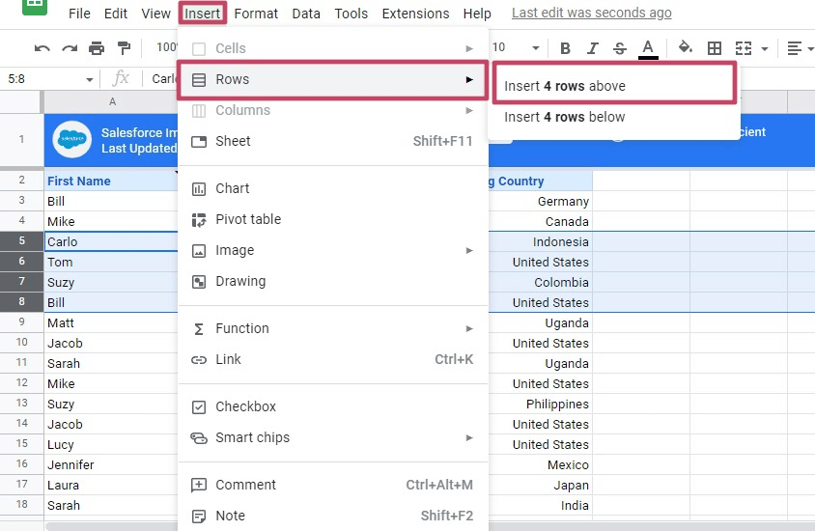Click the Image menu icon

199,251
